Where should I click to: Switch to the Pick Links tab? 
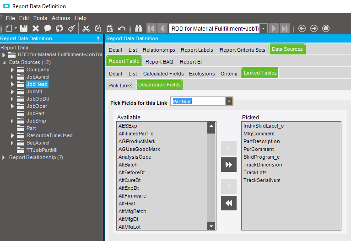[x=120, y=86]
